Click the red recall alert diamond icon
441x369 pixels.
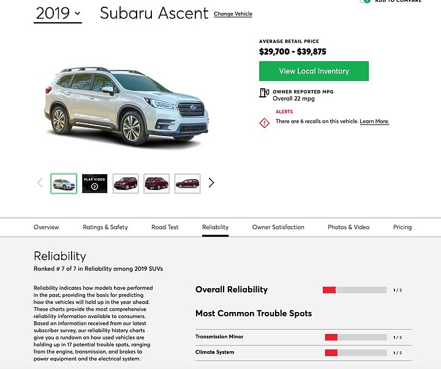click(x=264, y=123)
